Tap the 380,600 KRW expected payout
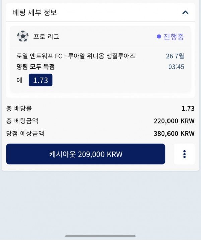The width and height of the screenshot is (201, 240). coord(174,134)
